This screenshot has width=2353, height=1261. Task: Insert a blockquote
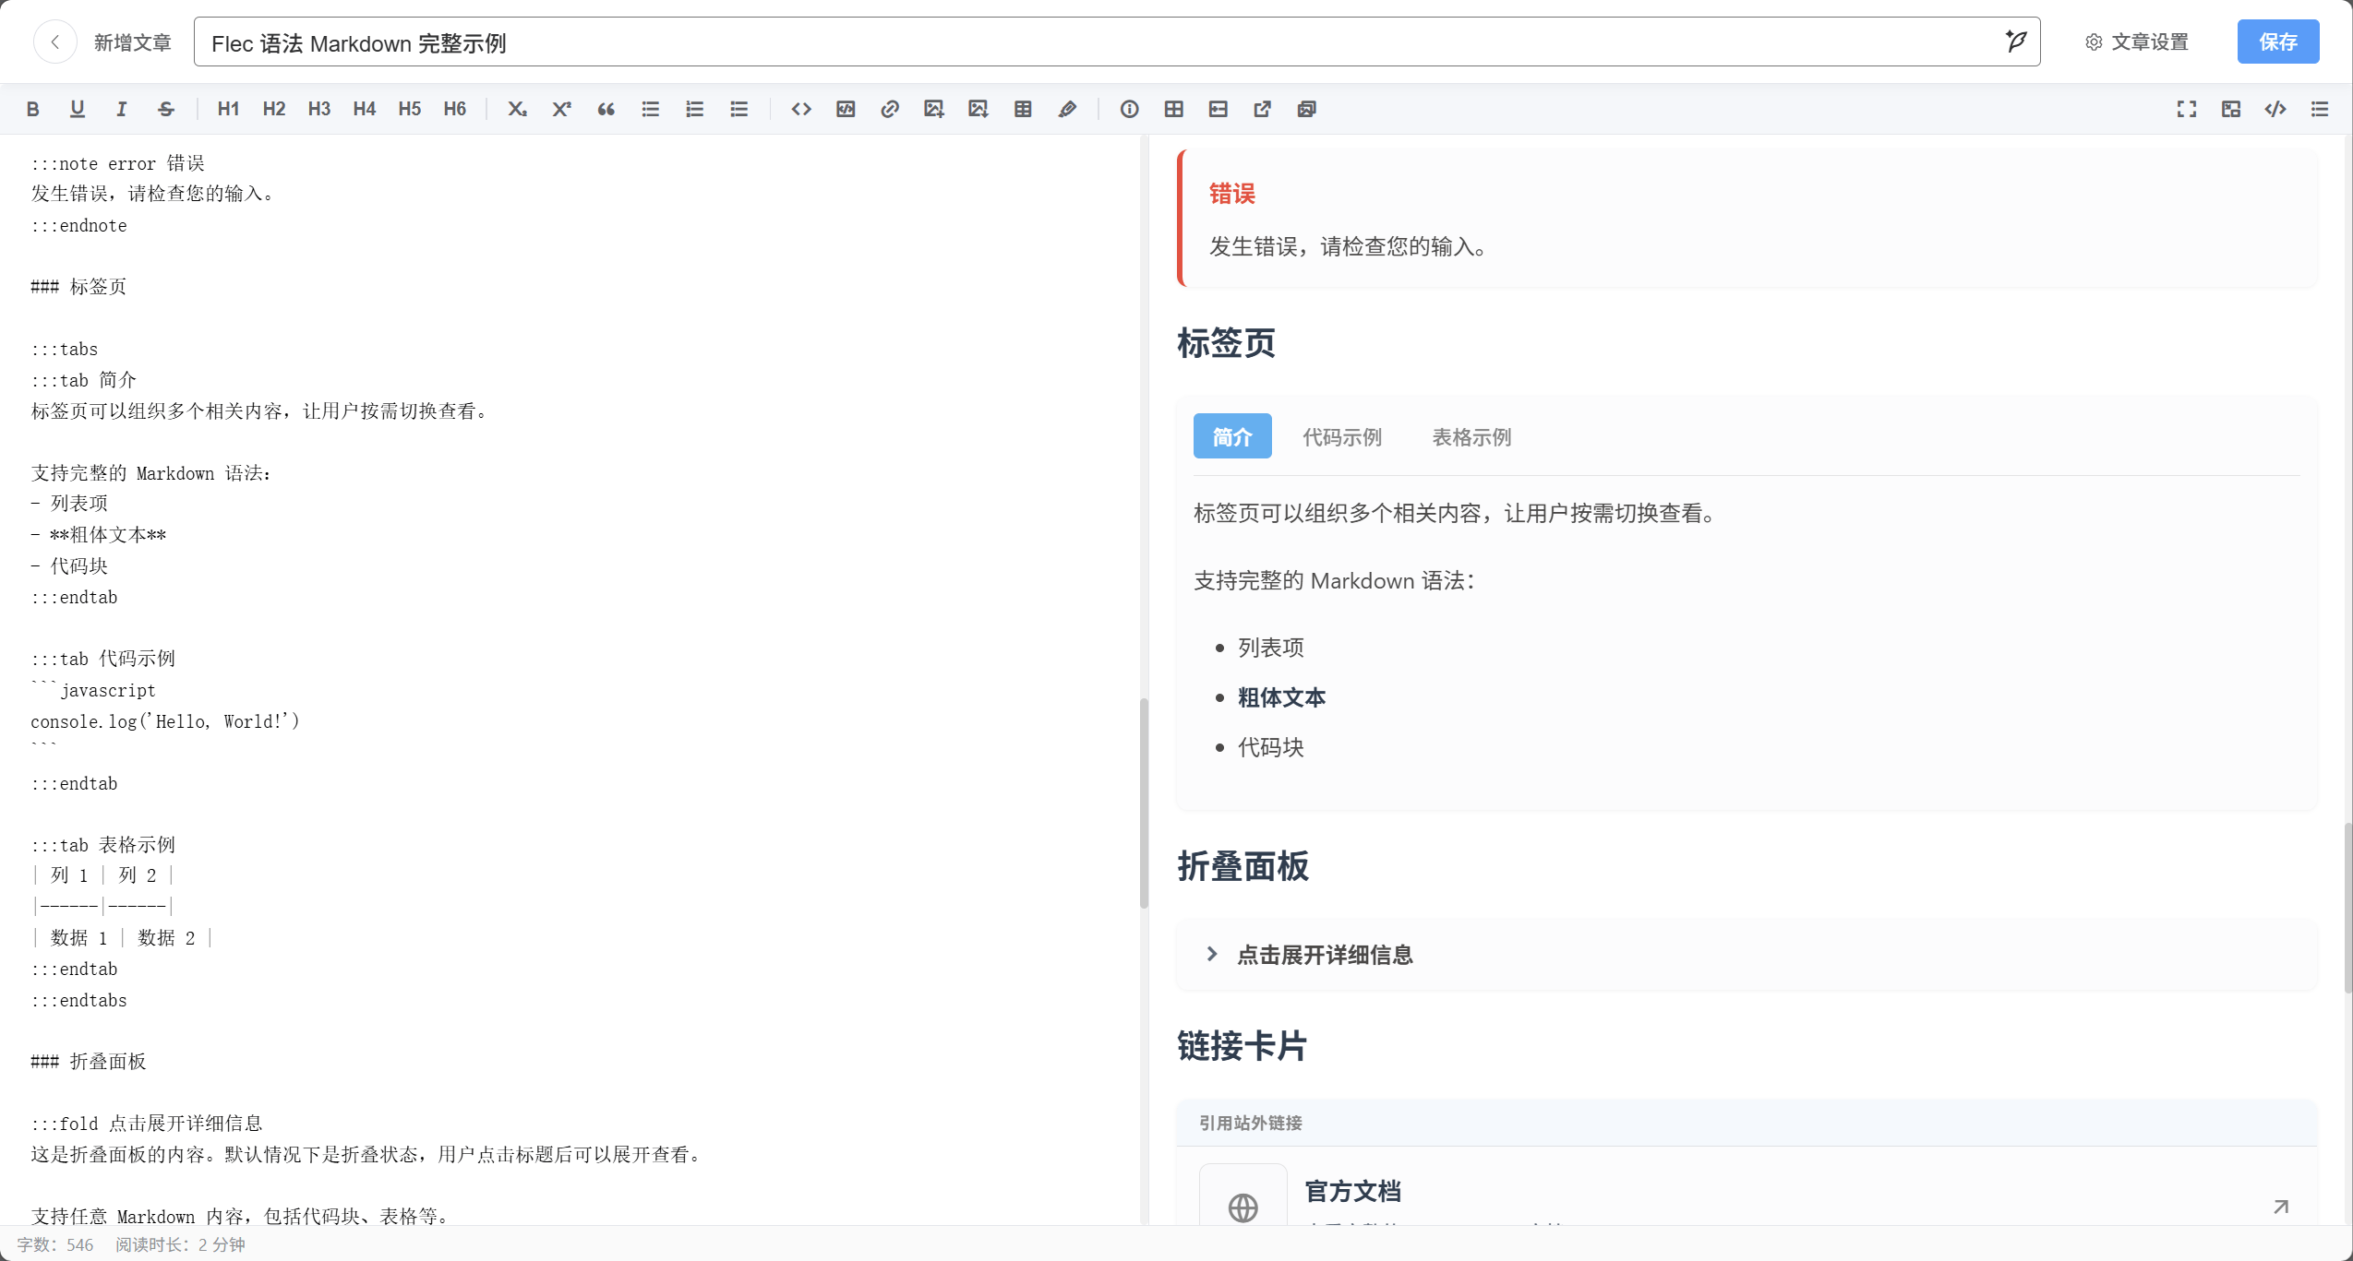coord(606,109)
